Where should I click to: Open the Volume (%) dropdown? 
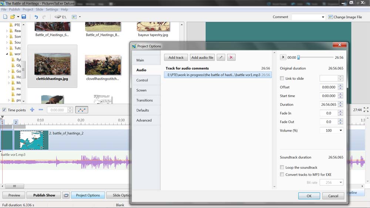tap(340, 130)
